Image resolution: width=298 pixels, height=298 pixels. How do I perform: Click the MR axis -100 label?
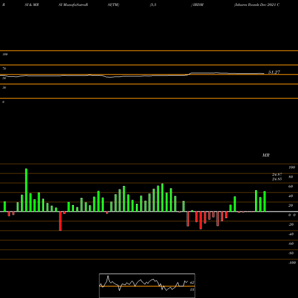[292, 263]
